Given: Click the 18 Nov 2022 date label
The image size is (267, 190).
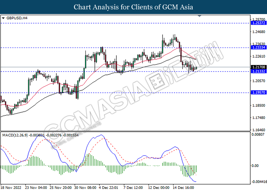Looking at the screenshot, I should tap(11, 188).
